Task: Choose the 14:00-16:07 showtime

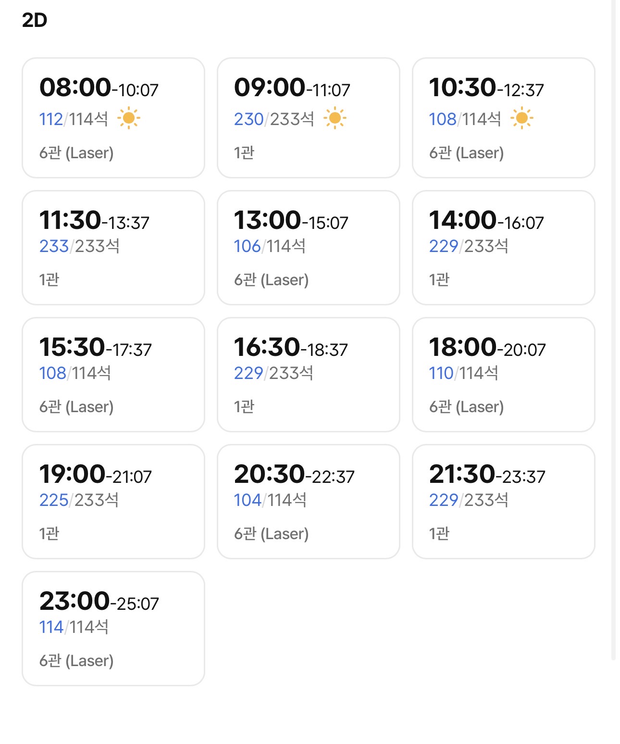Action: click(x=503, y=248)
